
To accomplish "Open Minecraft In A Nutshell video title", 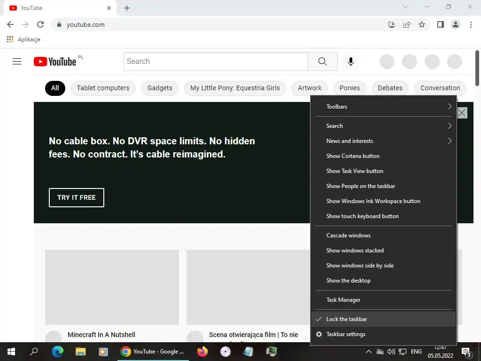I will [101, 335].
